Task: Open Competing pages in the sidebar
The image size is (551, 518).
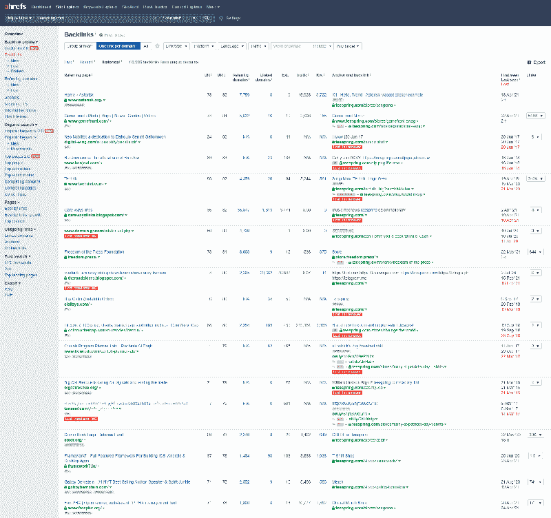Action: point(20,188)
